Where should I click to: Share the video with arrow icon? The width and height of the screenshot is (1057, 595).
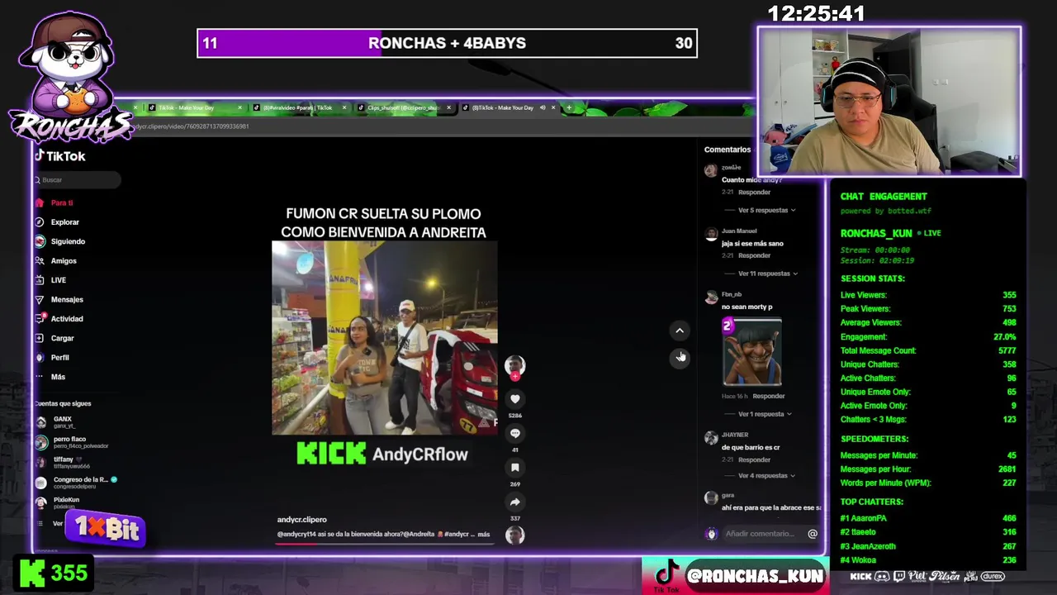pos(514,502)
